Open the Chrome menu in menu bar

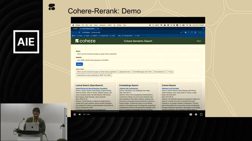coord(78,25)
